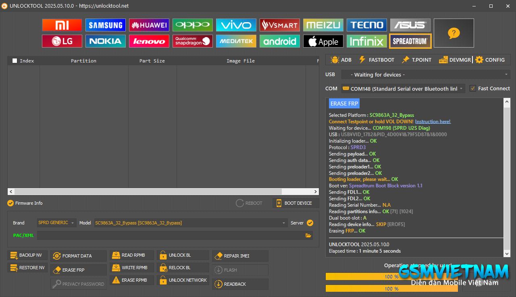
Task: Open the DEVMGR tab
Action: click(x=455, y=60)
